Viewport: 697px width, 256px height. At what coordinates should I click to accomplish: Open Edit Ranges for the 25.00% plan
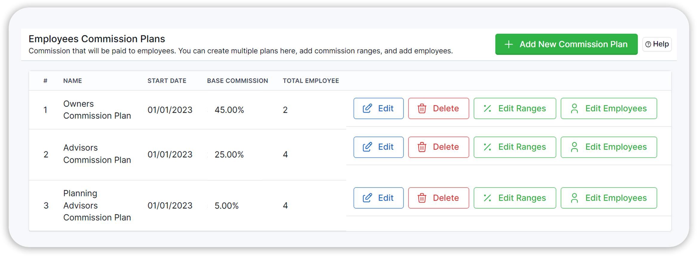[x=515, y=147]
